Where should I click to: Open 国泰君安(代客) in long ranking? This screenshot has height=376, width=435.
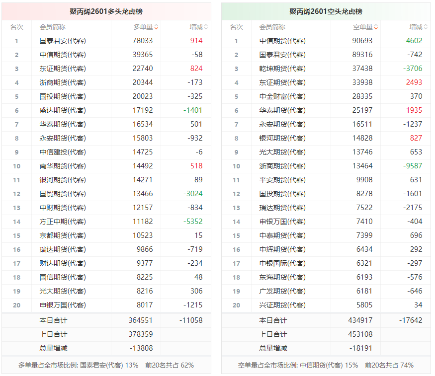click(x=63, y=41)
